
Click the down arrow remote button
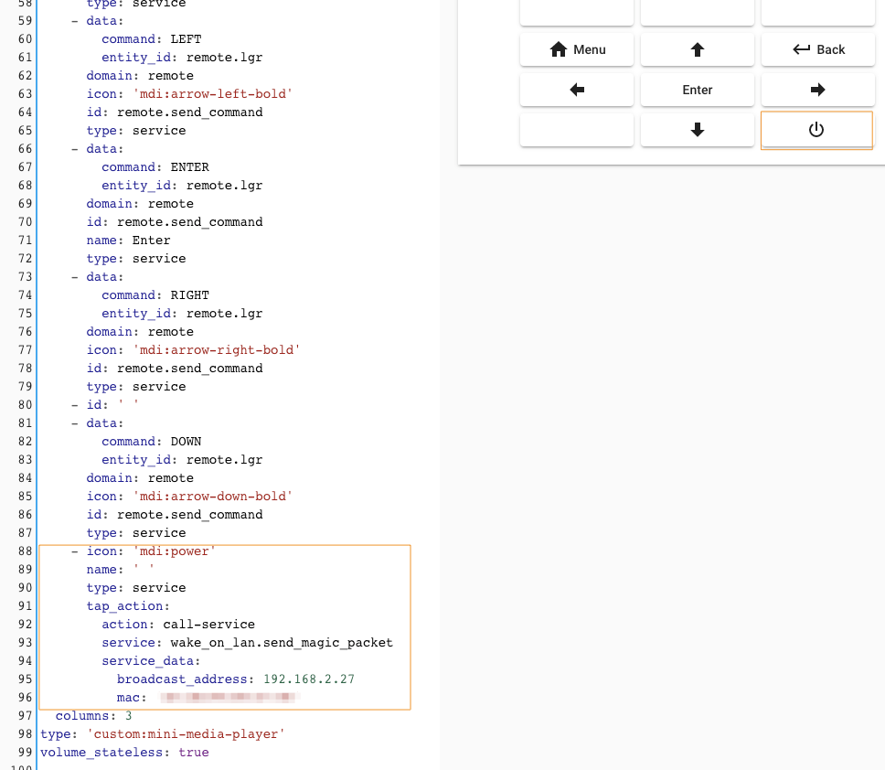click(x=698, y=130)
